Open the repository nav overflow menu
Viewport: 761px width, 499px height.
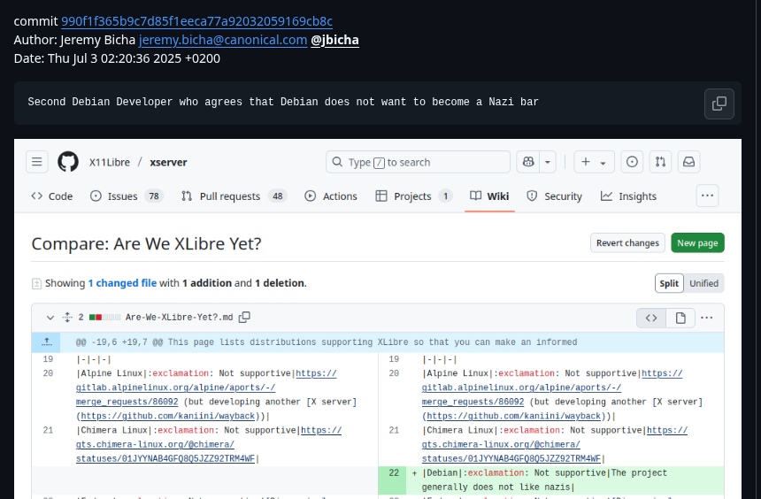pyautogui.click(x=707, y=196)
